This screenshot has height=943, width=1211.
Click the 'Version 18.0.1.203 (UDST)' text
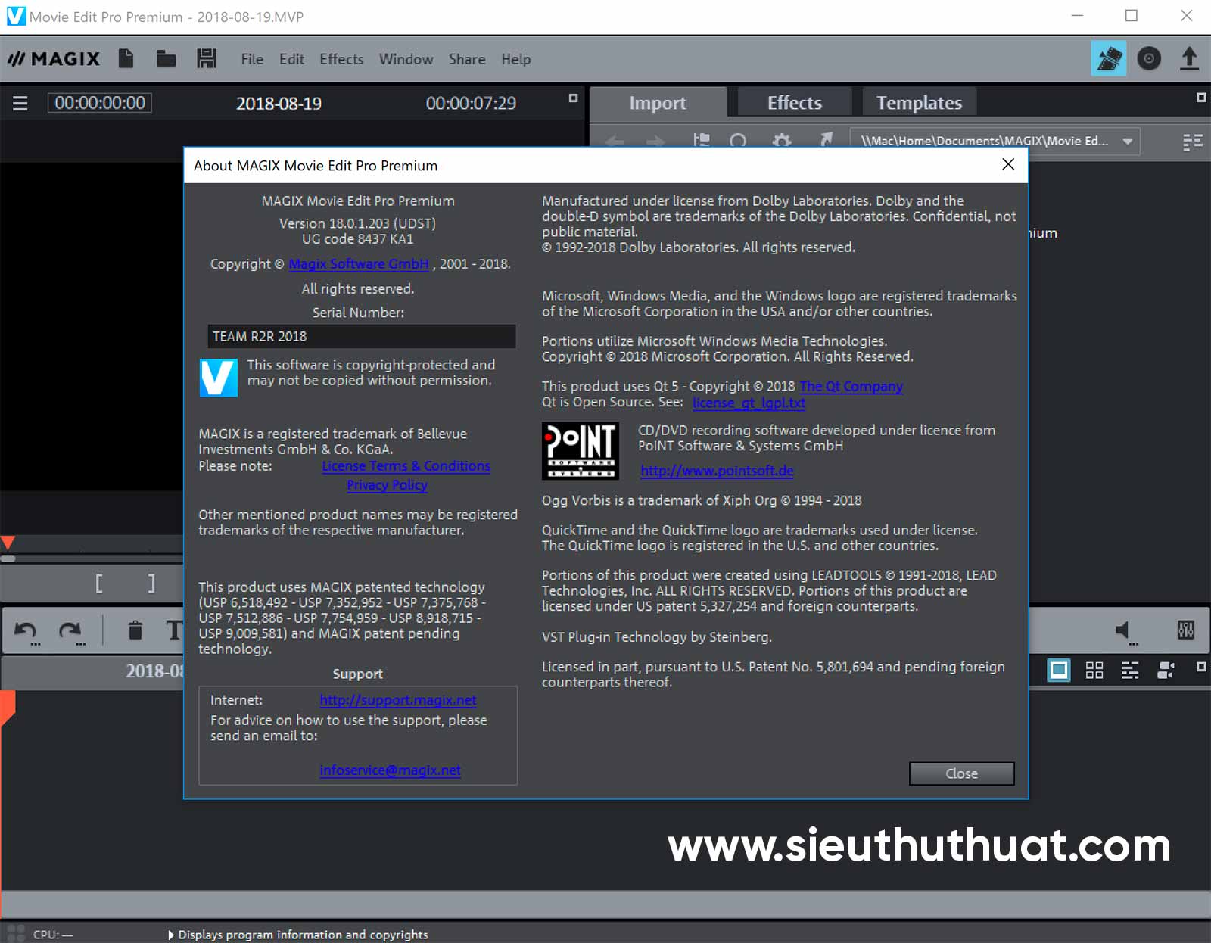(x=357, y=224)
